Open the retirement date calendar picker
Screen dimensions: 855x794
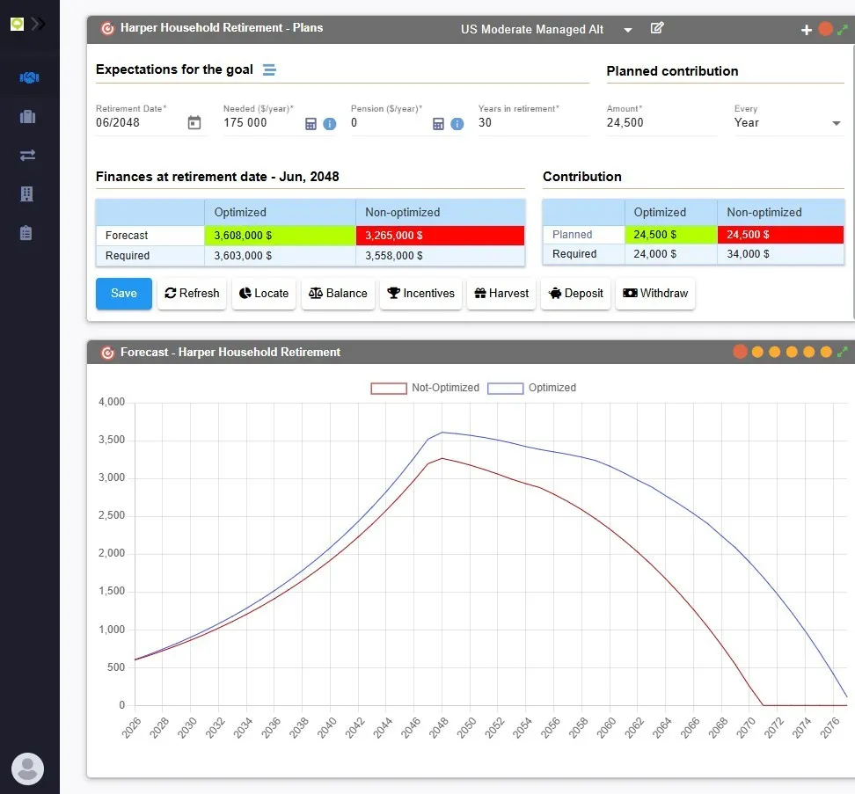pyautogui.click(x=194, y=123)
